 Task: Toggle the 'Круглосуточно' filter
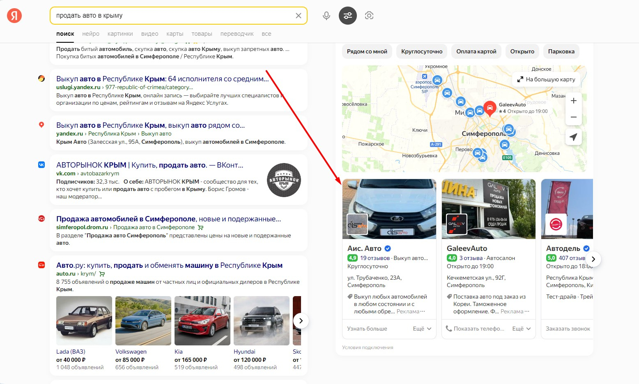[422, 51]
